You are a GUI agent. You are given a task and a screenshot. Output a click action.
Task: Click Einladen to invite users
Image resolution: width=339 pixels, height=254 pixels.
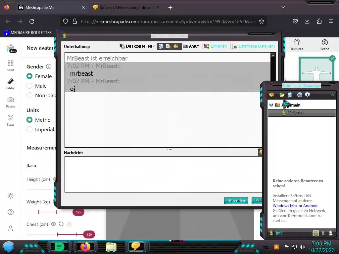click(x=215, y=46)
